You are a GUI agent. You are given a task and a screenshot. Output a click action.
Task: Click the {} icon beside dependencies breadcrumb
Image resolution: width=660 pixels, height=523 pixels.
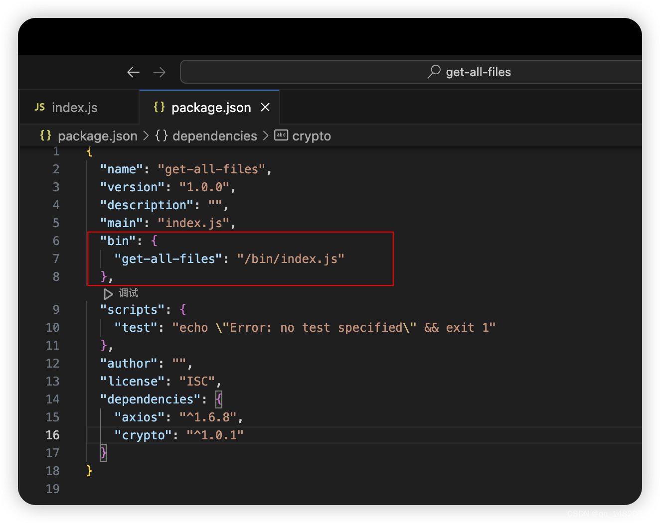coord(162,135)
